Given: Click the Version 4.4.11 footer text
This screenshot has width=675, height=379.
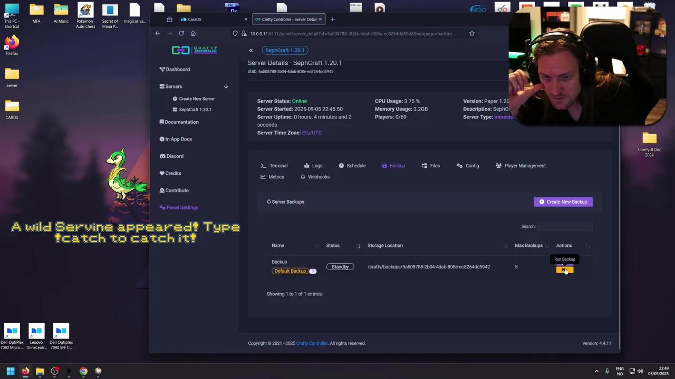Looking at the screenshot, I should 596,343.
